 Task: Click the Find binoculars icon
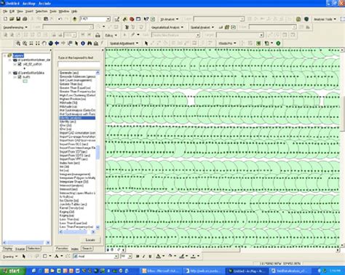tap(90, 44)
